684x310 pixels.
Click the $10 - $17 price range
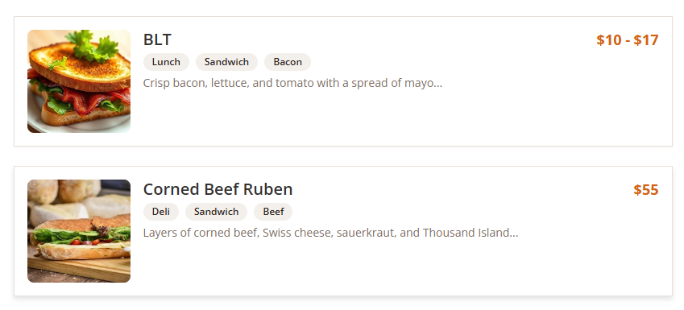click(x=628, y=40)
